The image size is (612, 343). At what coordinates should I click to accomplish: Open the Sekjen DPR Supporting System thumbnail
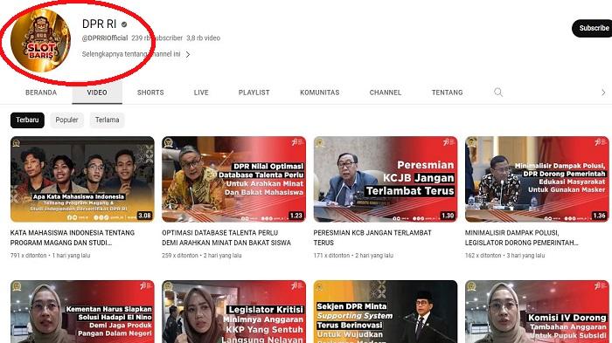pos(386,312)
